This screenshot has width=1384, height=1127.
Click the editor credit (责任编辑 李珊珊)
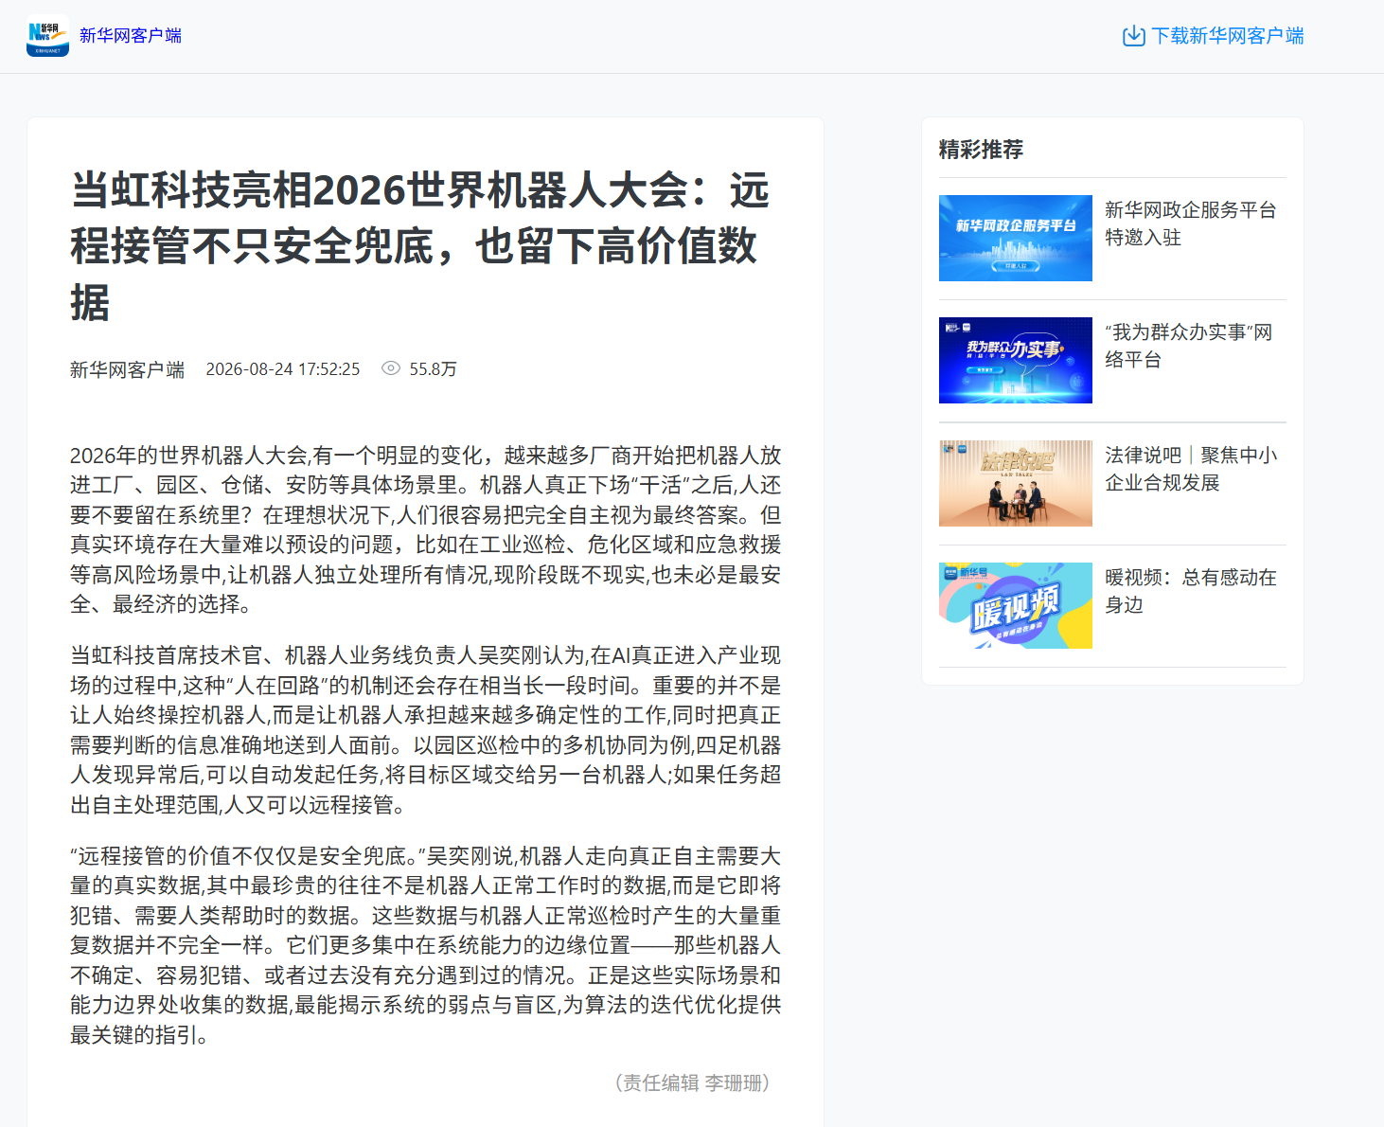coord(692,1082)
